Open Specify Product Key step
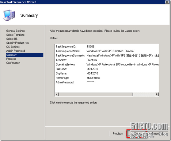Image resolution: width=171 pixels, height=141 pixels. [x=17, y=43]
